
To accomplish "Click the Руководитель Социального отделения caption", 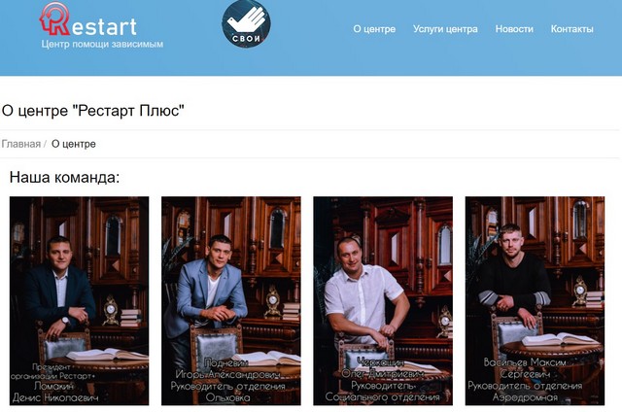I will (x=382, y=391).
